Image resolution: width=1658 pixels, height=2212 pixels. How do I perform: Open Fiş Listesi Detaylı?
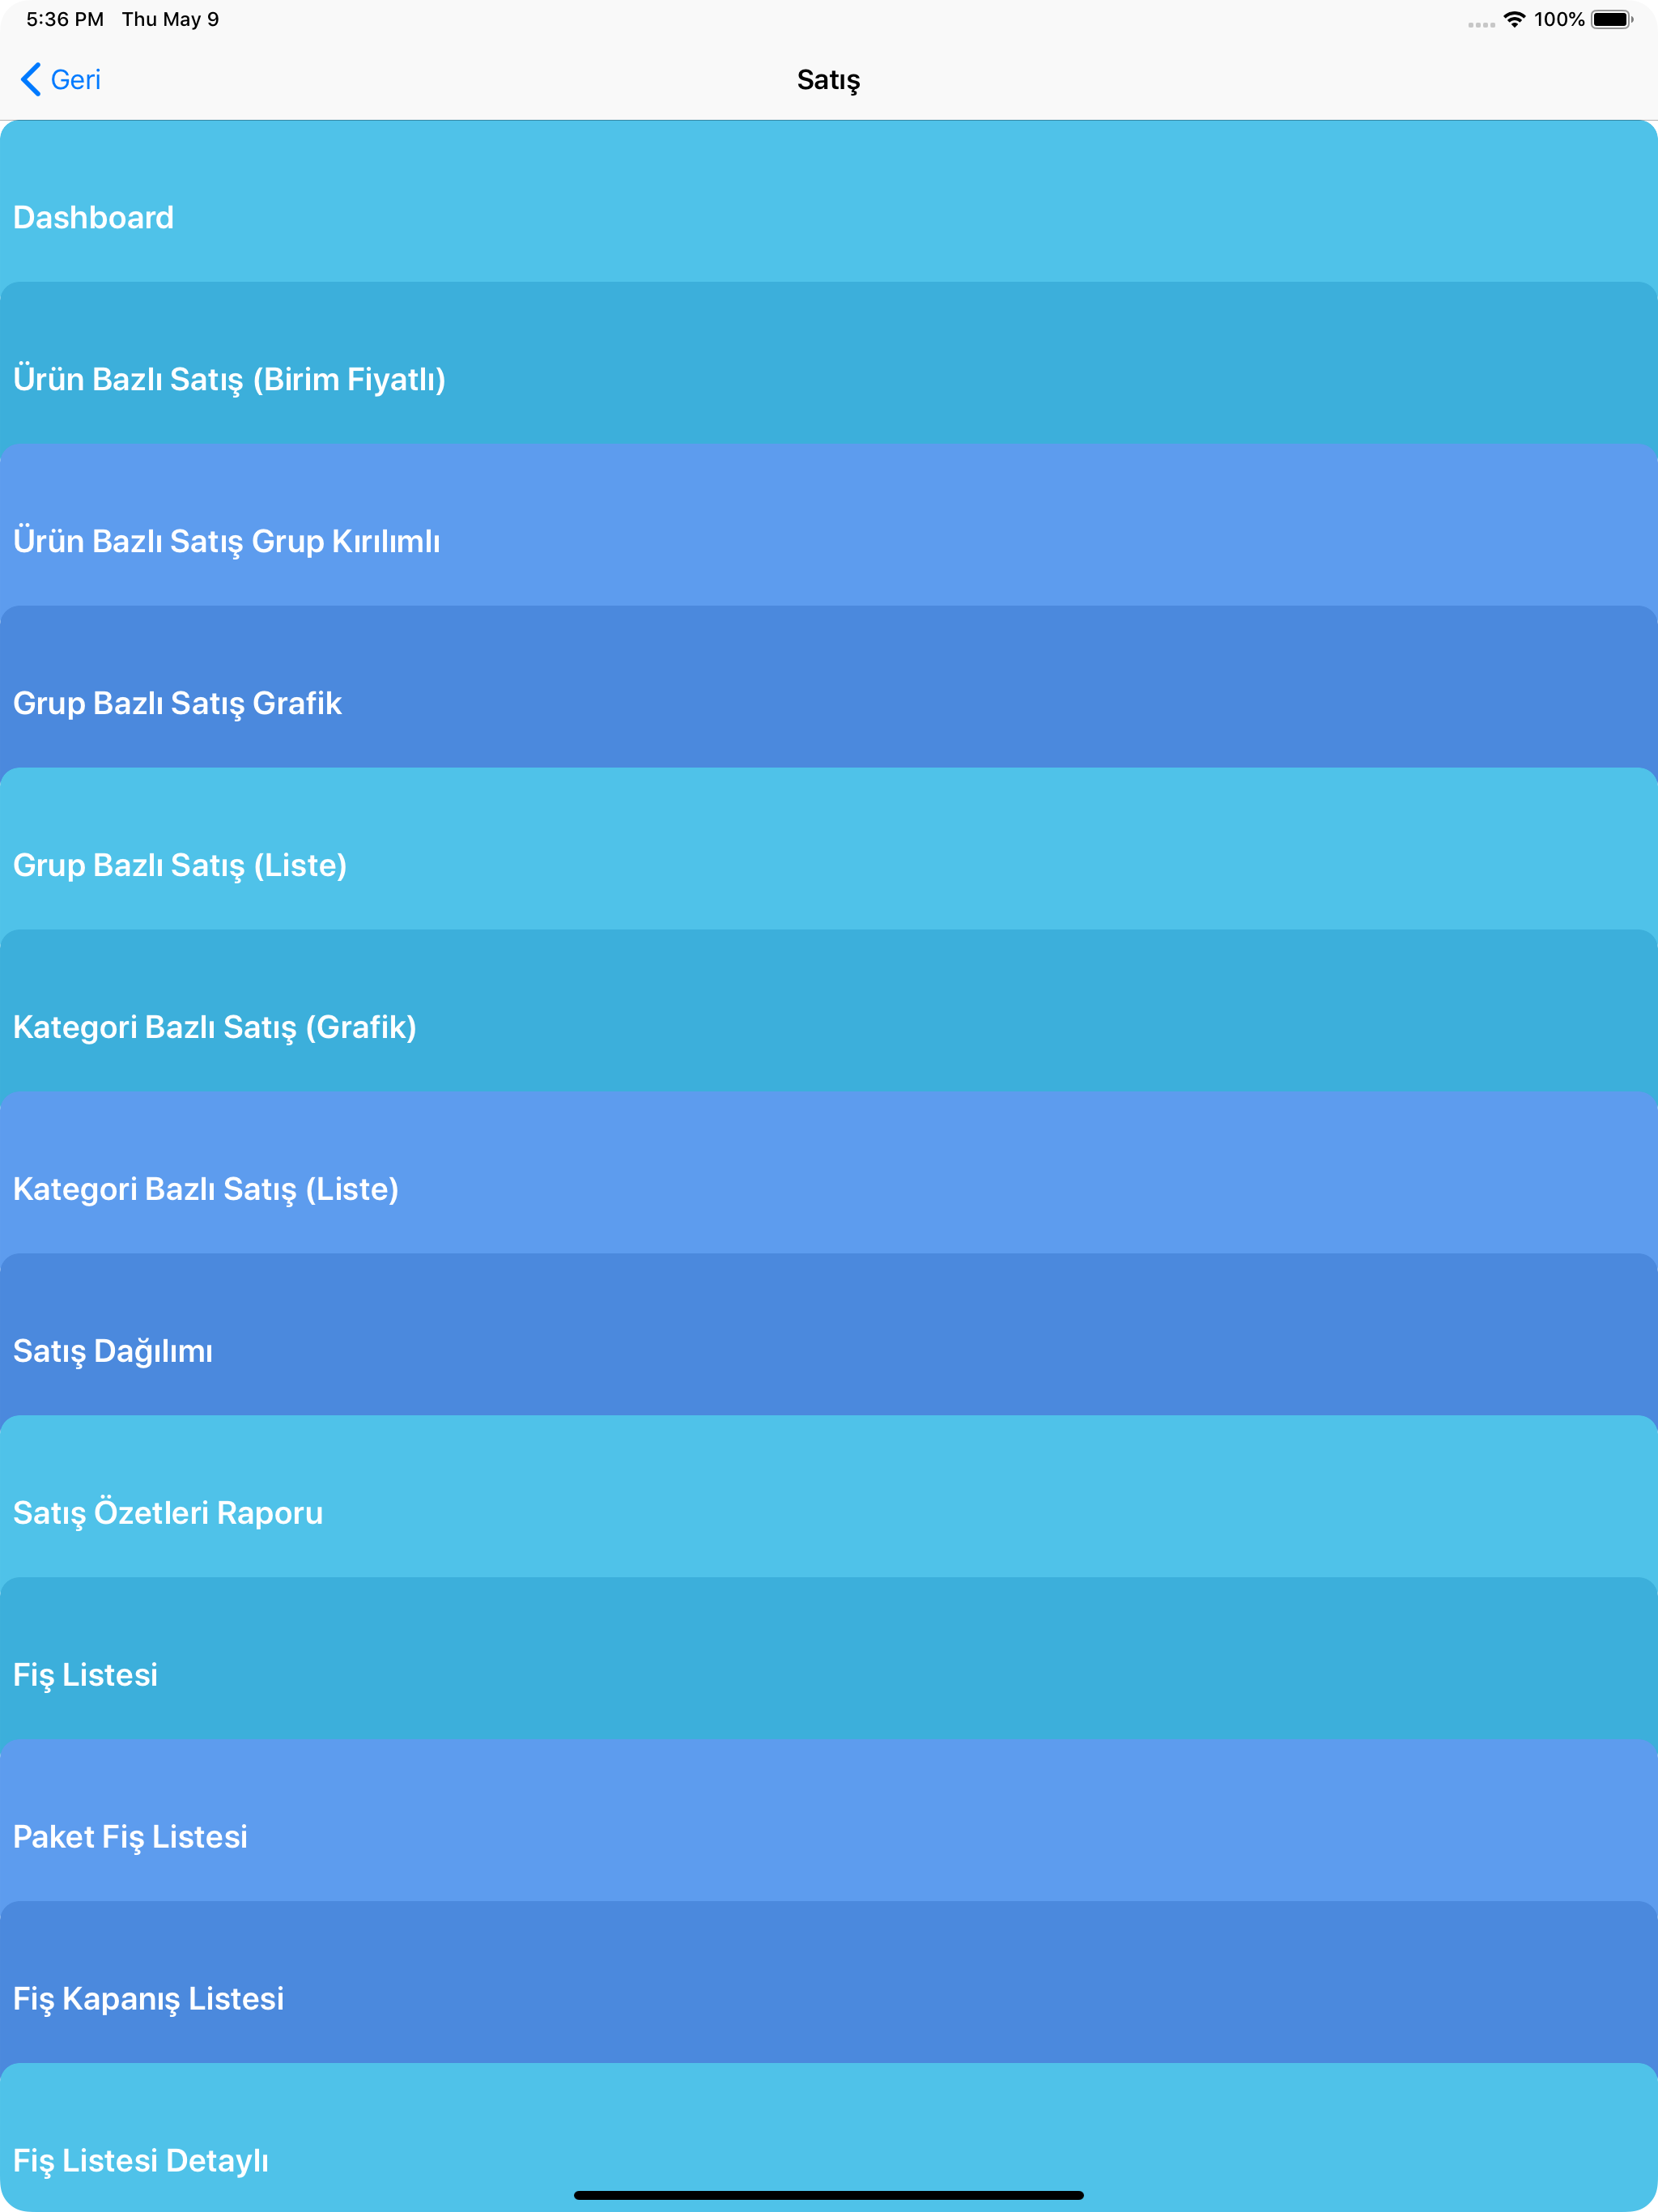click(829, 2138)
